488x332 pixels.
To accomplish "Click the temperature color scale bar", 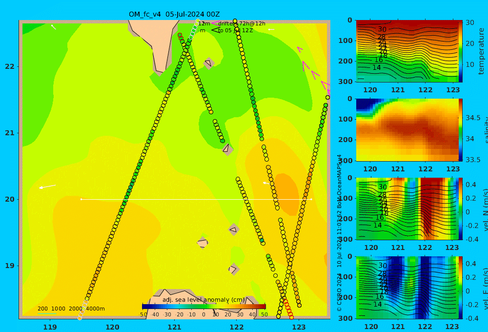I will click(x=461, y=51).
